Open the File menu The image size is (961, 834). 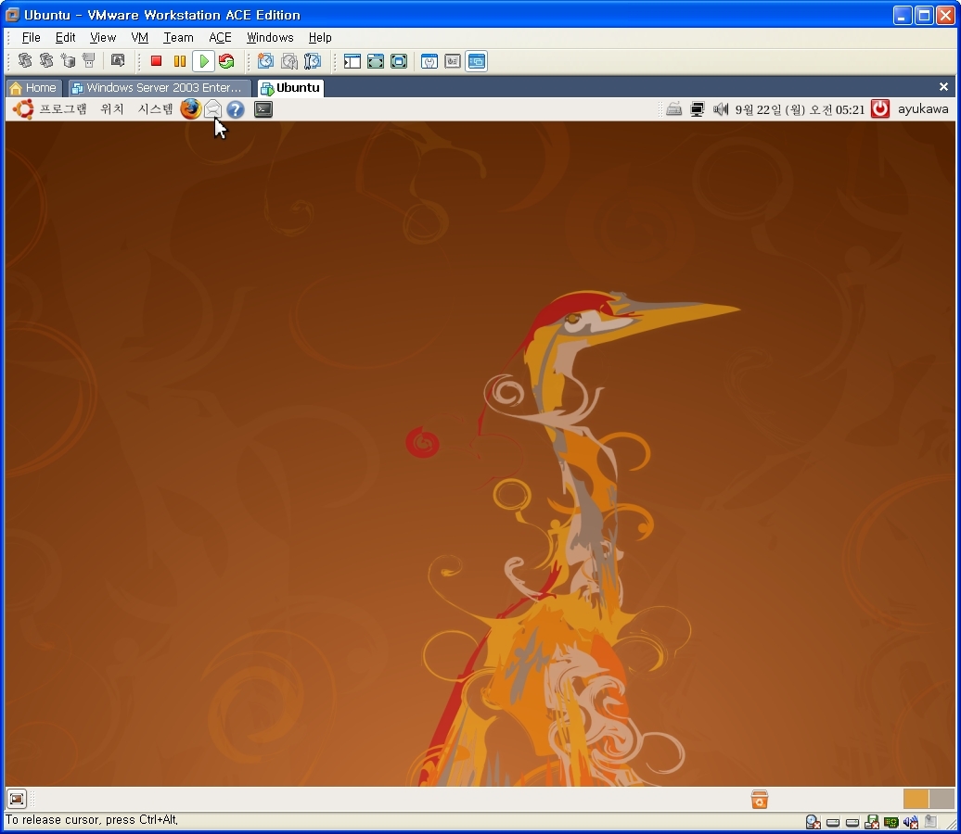(31, 37)
